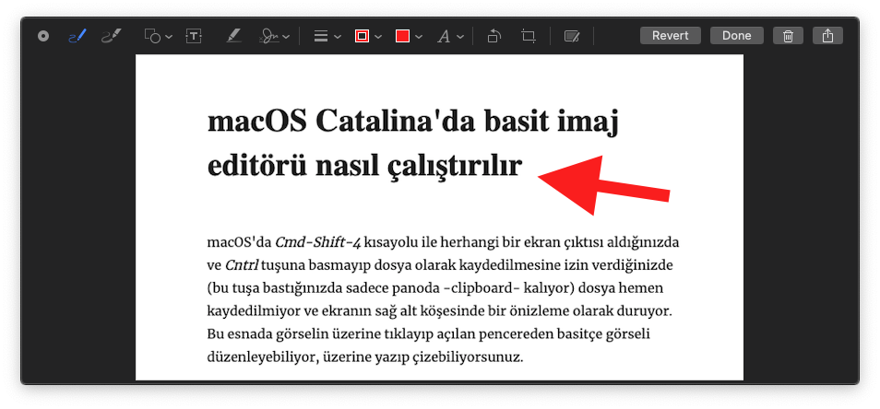Open the Shape Style line thickness menu
This screenshot has width=880, height=409.
pyautogui.click(x=327, y=37)
